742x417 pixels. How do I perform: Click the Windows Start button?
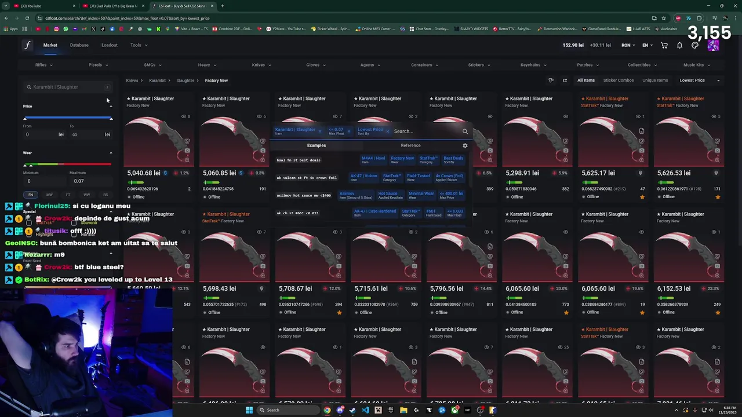pos(249,410)
